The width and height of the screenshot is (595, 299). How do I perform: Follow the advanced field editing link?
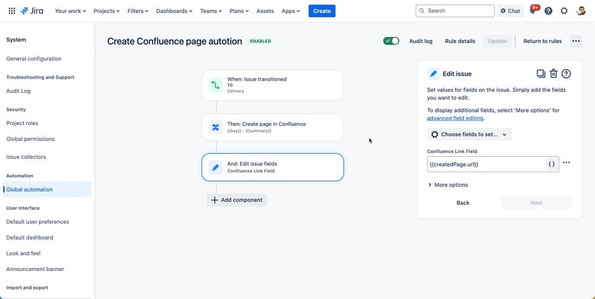(455, 118)
